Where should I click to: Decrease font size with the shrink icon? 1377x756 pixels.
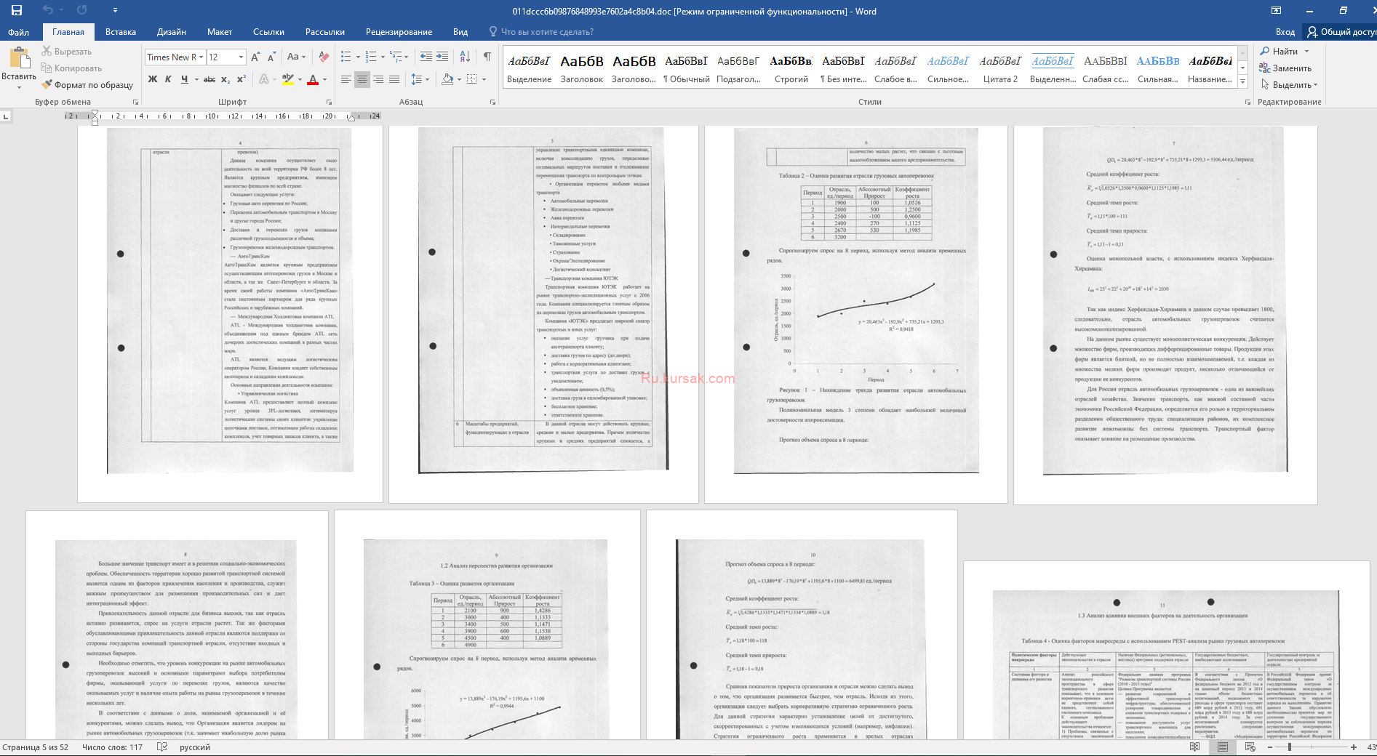pyautogui.click(x=271, y=57)
